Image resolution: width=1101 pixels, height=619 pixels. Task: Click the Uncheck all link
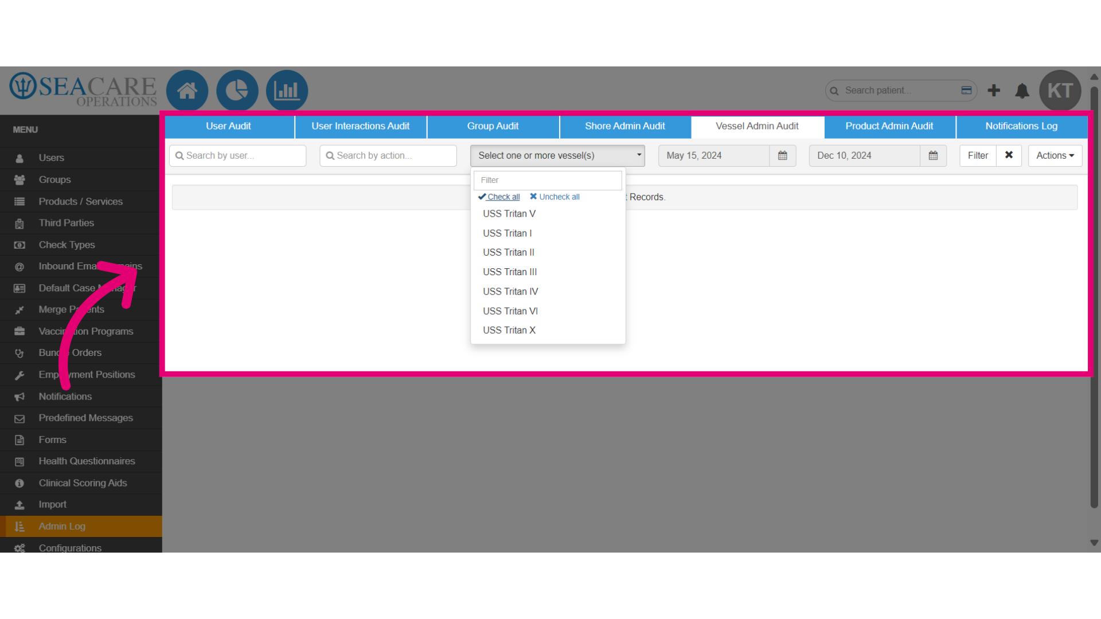pos(555,197)
